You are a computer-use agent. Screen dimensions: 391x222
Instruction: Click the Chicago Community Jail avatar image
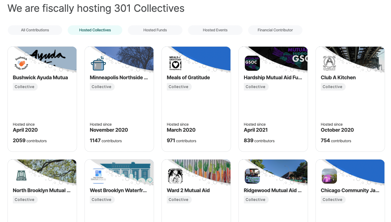(x=329, y=176)
